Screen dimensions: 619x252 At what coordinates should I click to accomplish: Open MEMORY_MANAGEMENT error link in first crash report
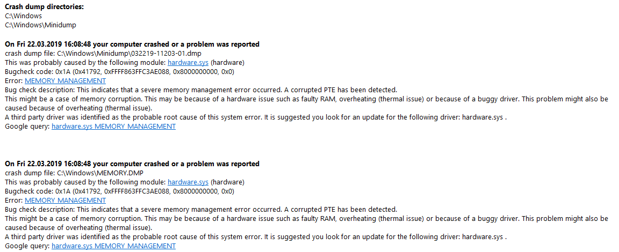[65, 81]
